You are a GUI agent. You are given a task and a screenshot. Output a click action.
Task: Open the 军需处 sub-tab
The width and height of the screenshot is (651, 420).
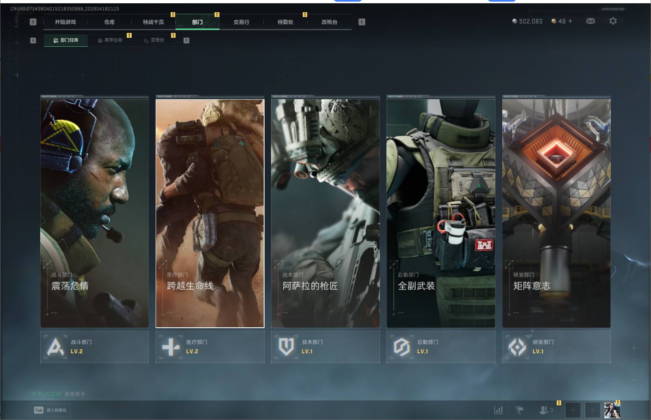pos(154,40)
